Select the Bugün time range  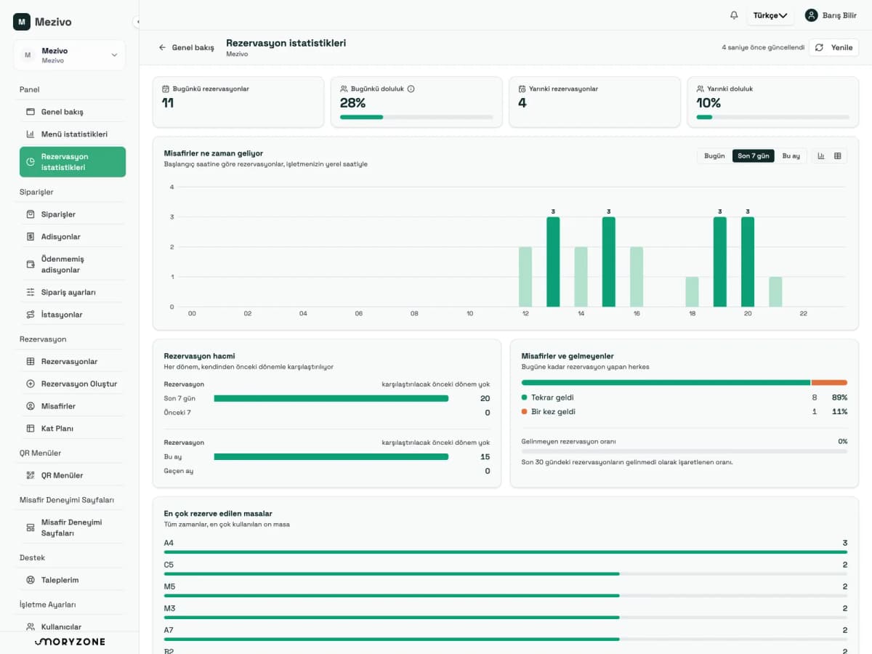714,156
